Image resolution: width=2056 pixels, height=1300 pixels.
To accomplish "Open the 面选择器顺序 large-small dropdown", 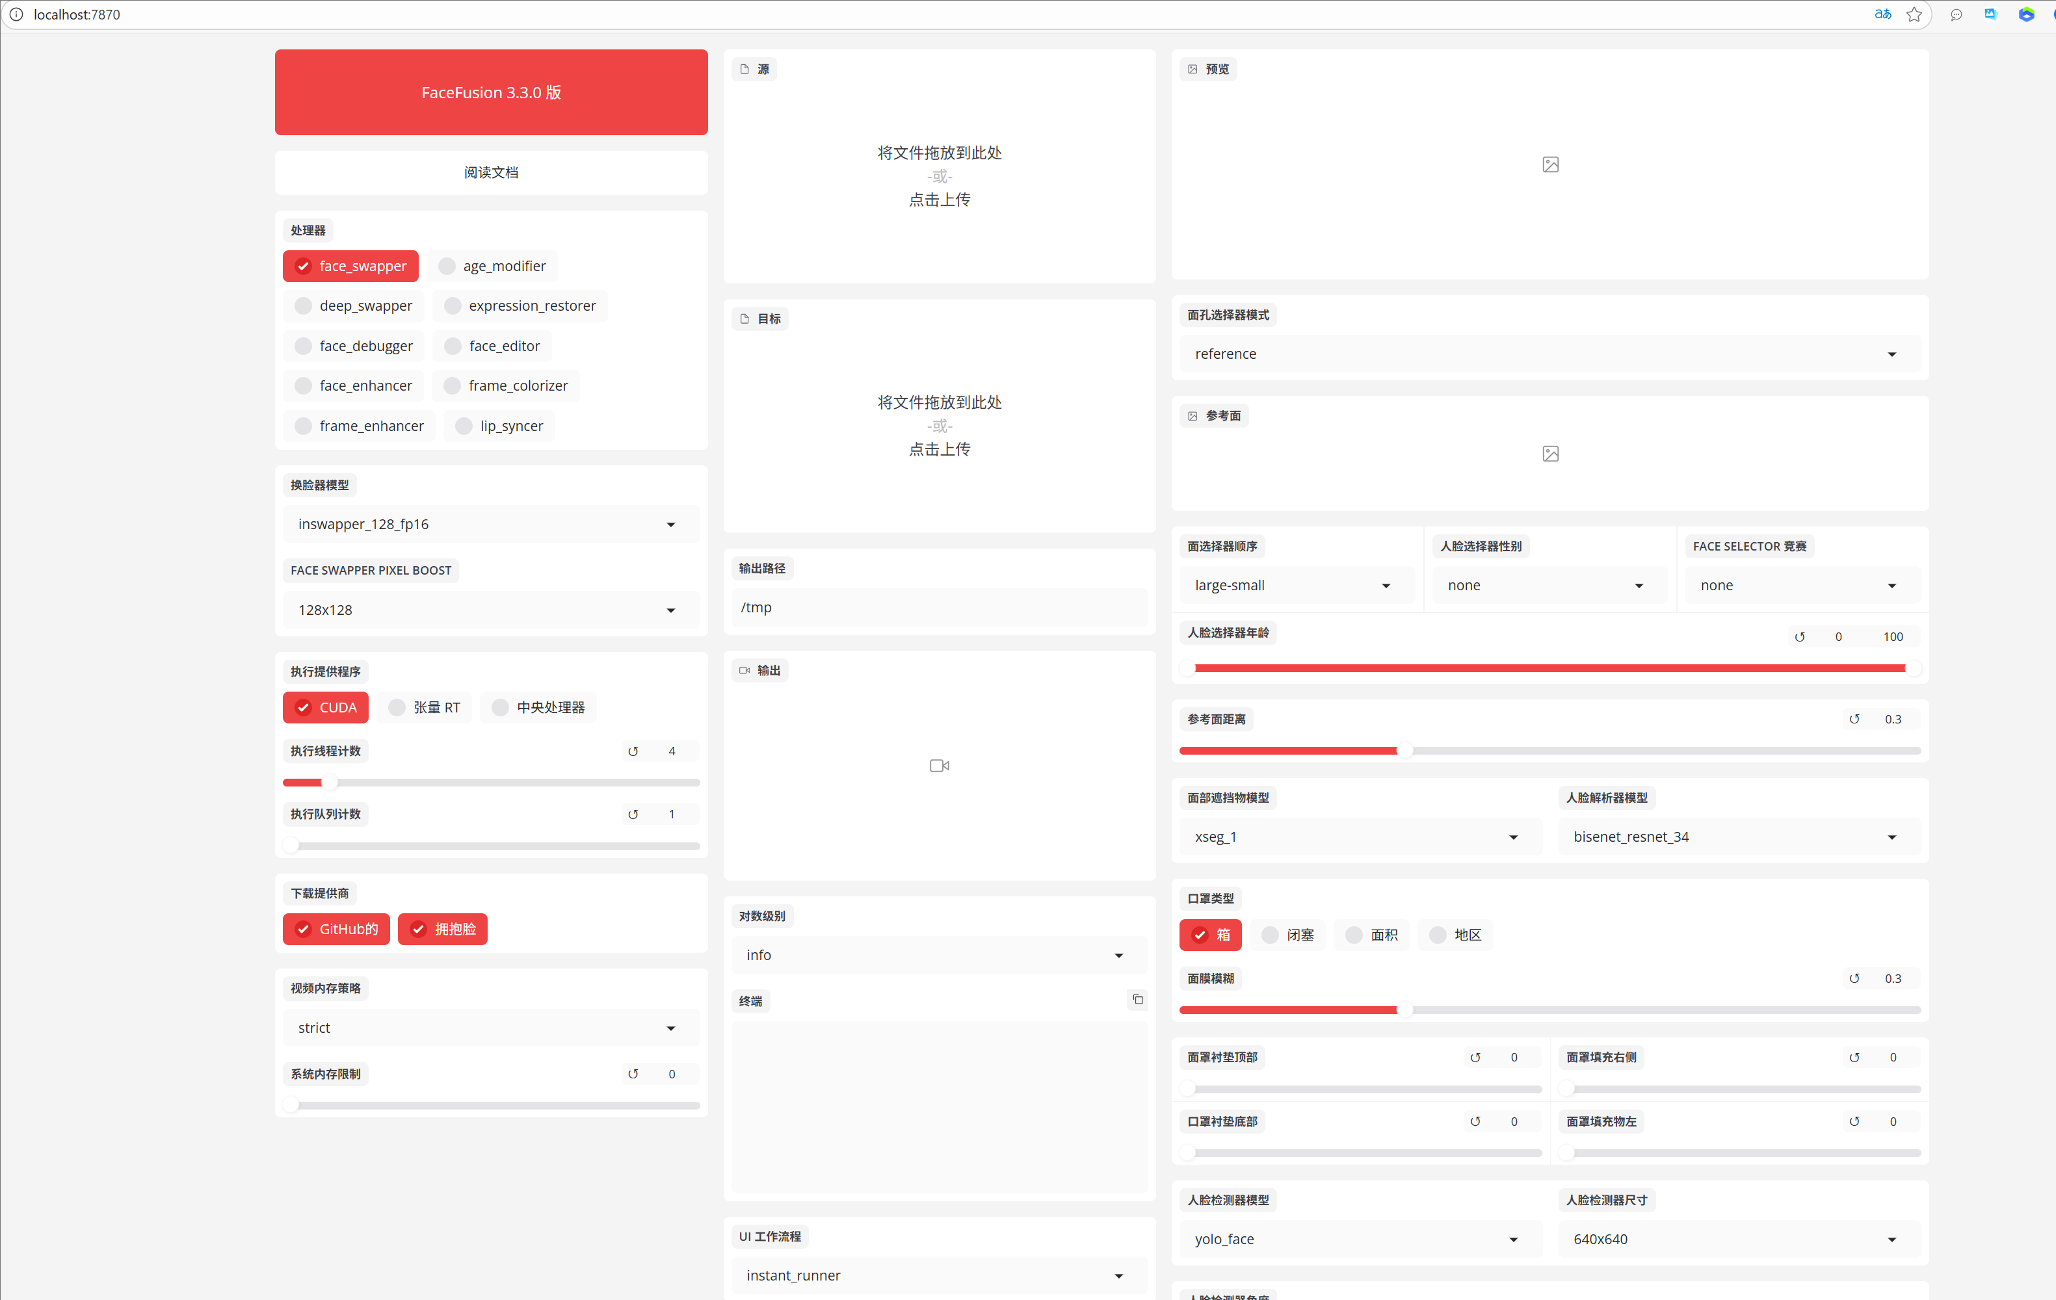I will [x=1297, y=586].
